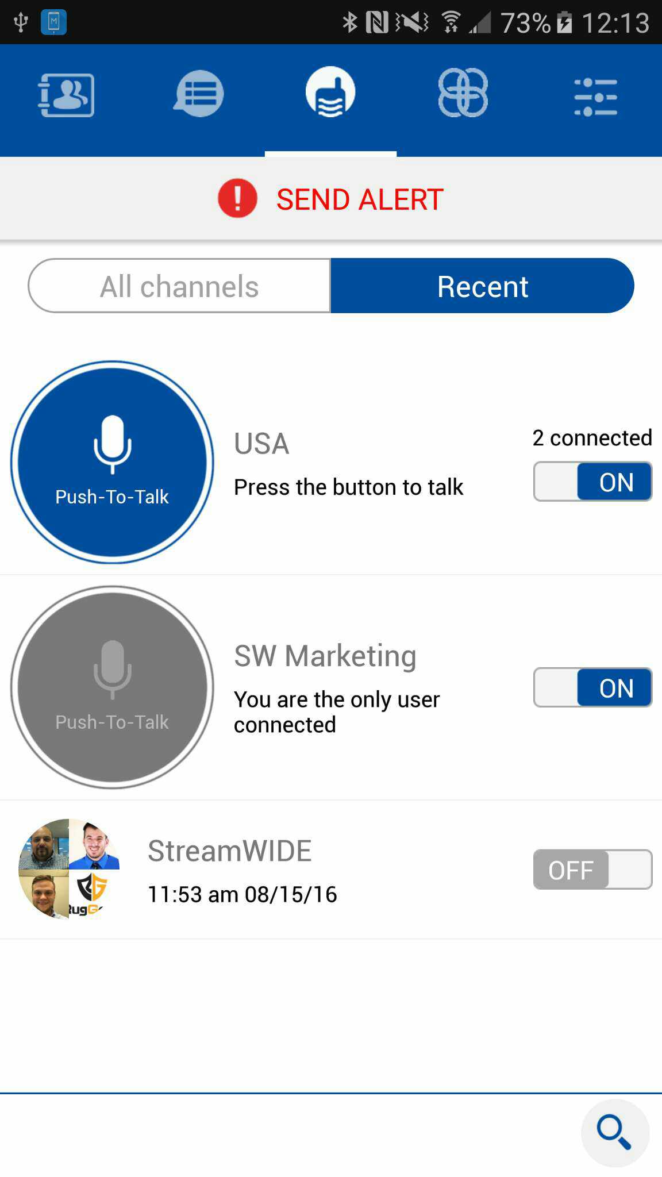This screenshot has height=1177, width=662.
Task: Tap the 73% battery percentage text
Action: coord(525,23)
